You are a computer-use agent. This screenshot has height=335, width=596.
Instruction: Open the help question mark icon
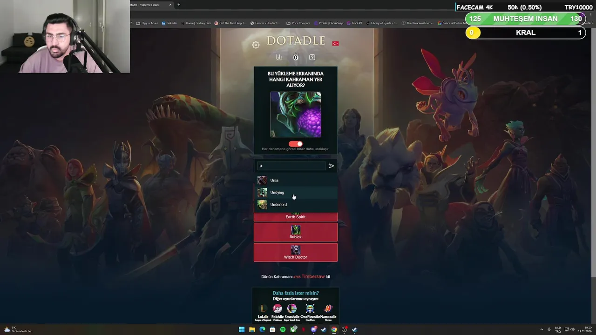pos(312,57)
